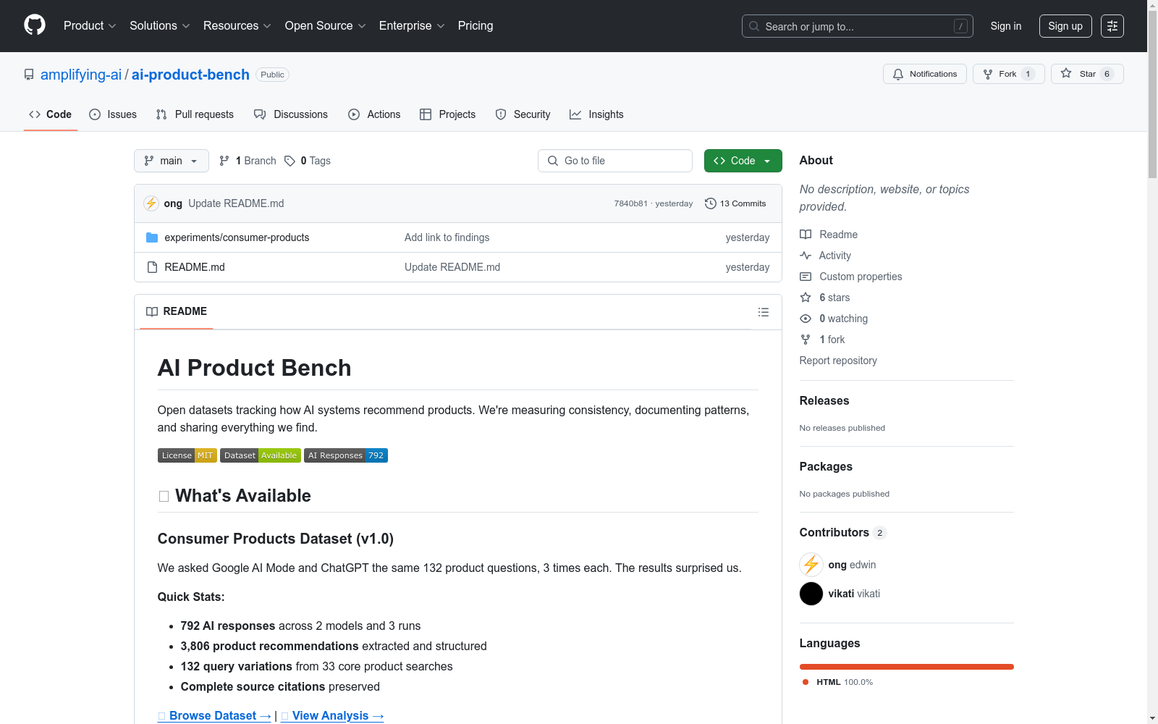
Task: Expand the Open Source menu
Action: 325,26
